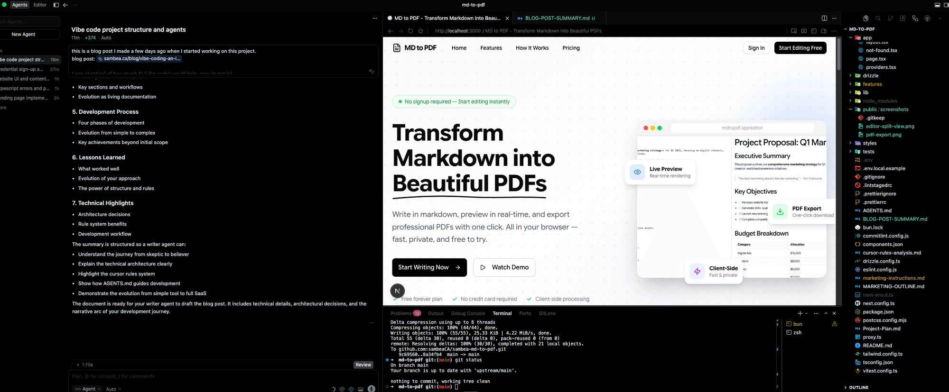Bookmark page with the star icon
The height and width of the screenshot is (392, 949).
coord(420,31)
